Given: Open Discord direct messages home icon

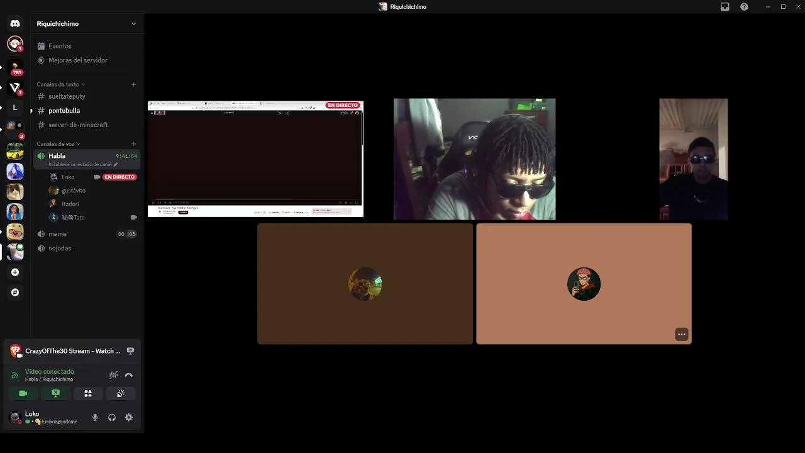Looking at the screenshot, I should point(15,23).
